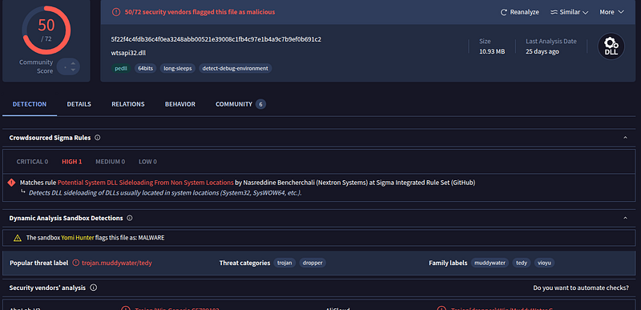Click the dropper threat category chip
The height and width of the screenshot is (310, 641).
[x=312, y=263]
